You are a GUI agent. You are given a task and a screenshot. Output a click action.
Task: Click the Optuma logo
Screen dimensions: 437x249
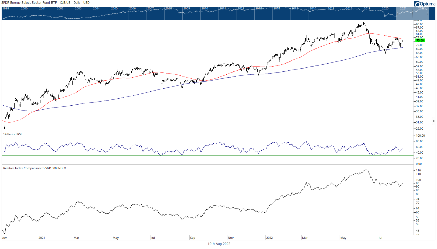[x=424, y=4]
